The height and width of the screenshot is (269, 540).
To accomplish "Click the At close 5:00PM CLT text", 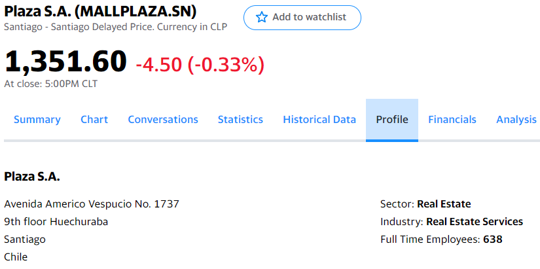I will tap(50, 84).
